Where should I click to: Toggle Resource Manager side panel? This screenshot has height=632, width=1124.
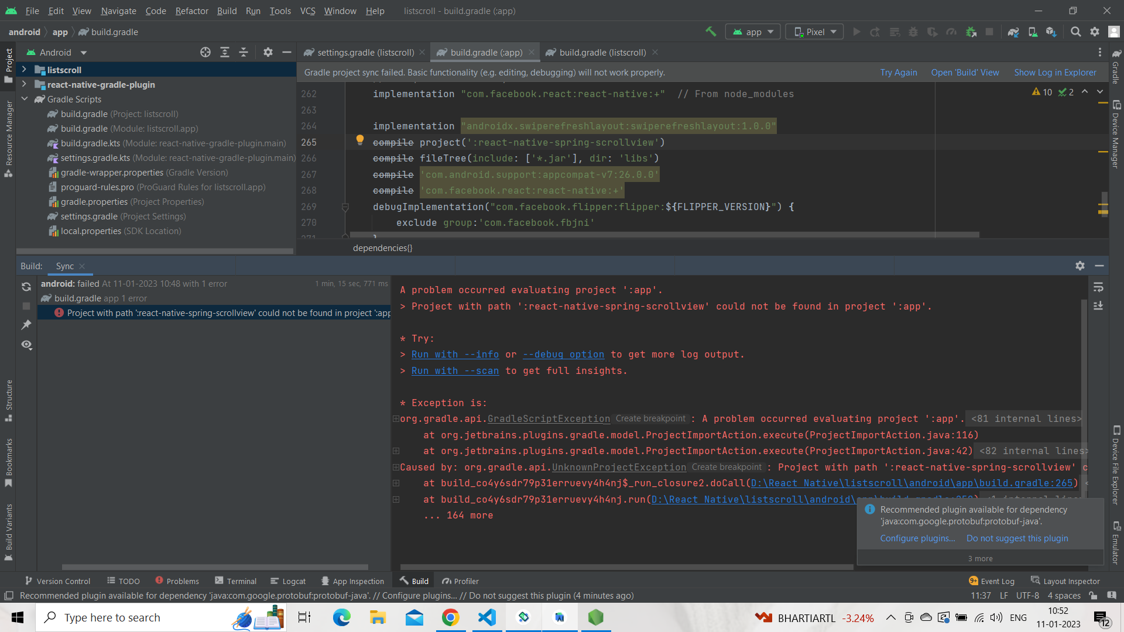click(x=8, y=139)
